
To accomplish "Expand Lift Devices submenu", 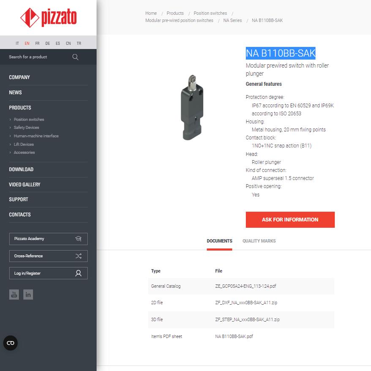I will [24, 145].
